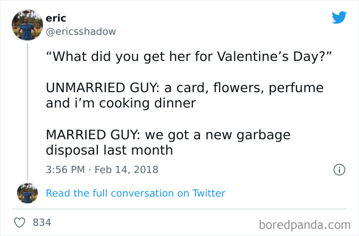Click small avatar beside the conversation link
Screen dimensions: 359x236
tap(27, 193)
